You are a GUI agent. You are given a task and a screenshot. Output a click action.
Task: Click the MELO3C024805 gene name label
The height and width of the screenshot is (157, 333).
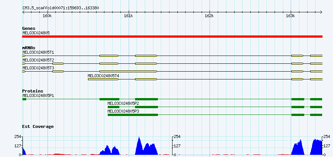pyautogui.click(x=36, y=33)
